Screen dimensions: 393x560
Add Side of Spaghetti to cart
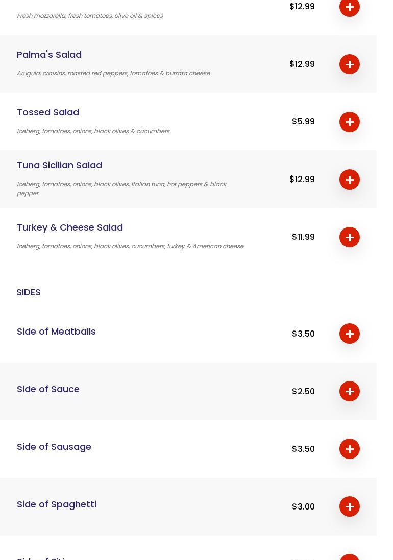[x=350, y=506]
